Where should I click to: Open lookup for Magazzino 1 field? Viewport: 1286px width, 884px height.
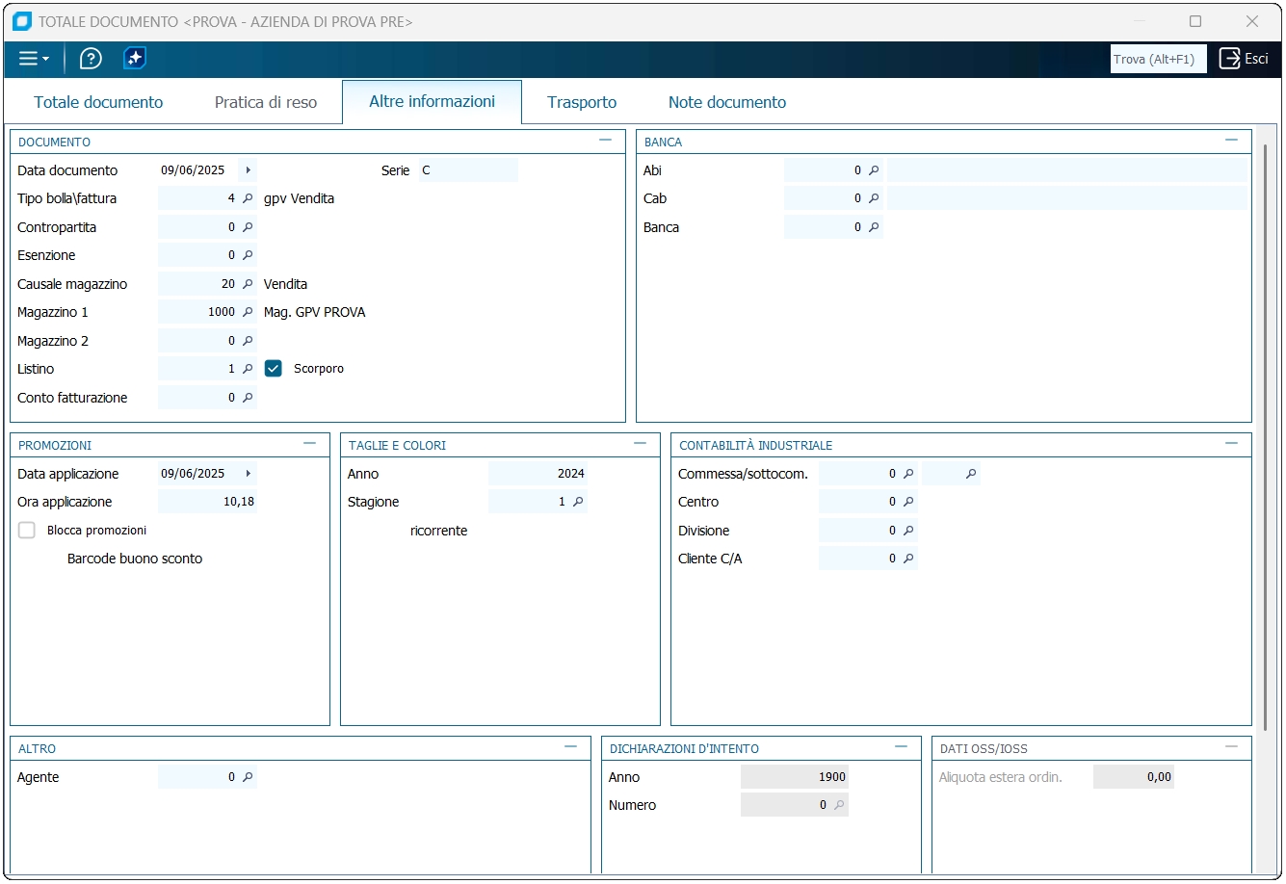tap(248, 312)
